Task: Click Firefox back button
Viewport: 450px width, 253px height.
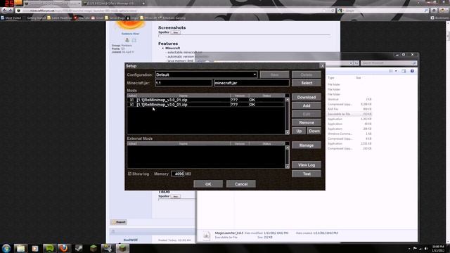Action: pos(5,11)
